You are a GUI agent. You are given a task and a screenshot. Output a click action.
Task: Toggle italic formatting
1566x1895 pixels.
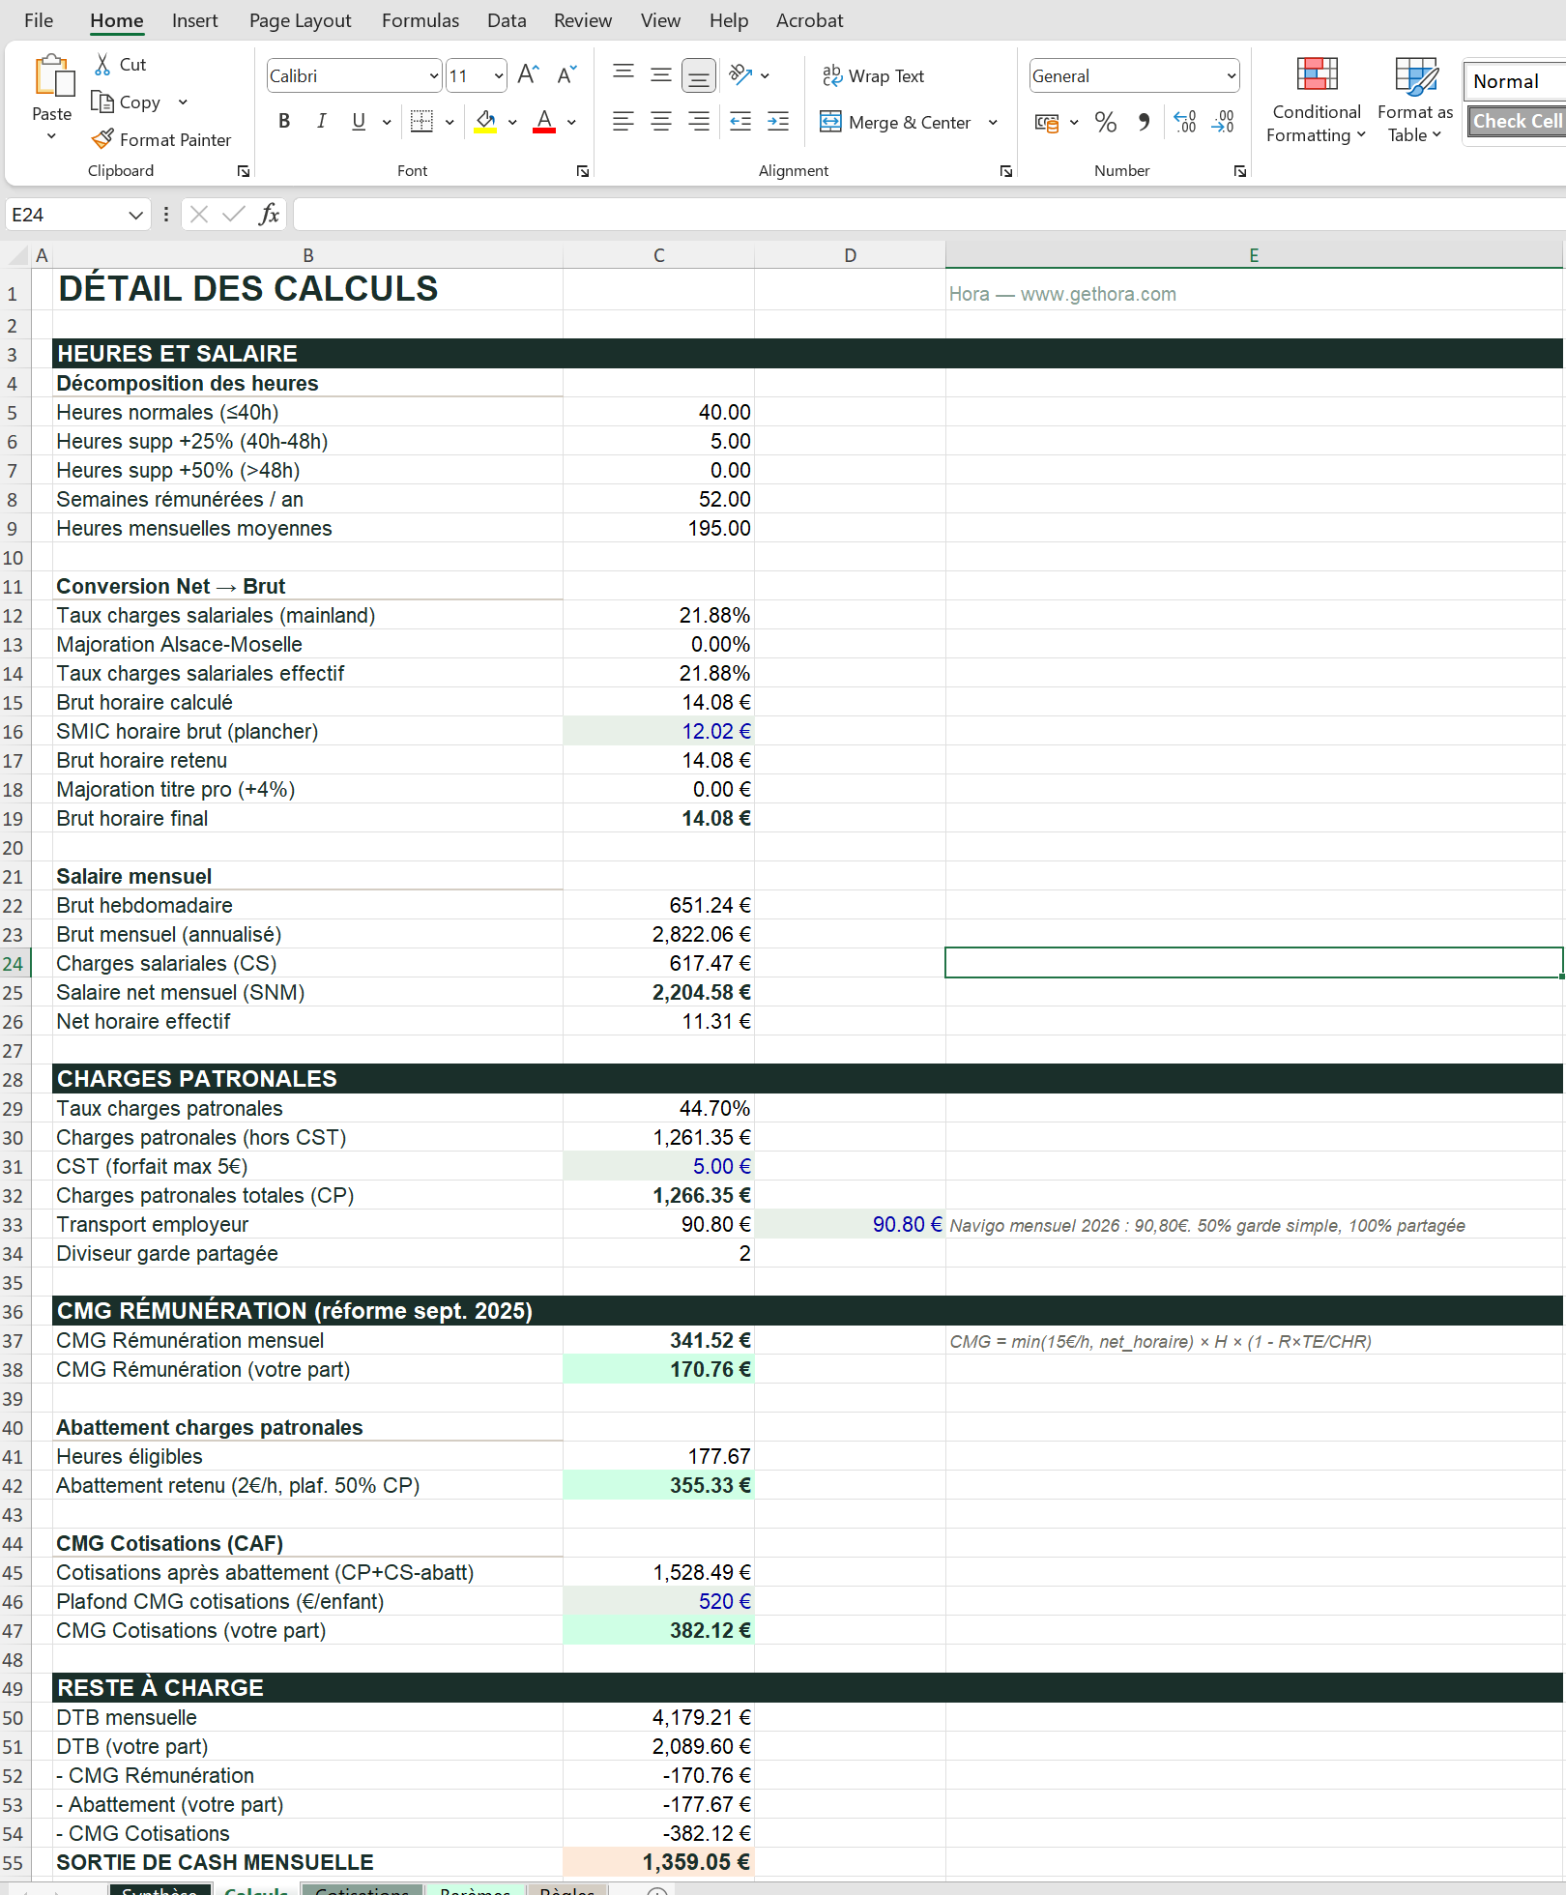tap(321, 121)
